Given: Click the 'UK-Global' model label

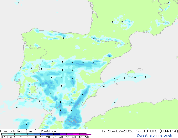Looking at the screenshot, I should click(49, 131).
